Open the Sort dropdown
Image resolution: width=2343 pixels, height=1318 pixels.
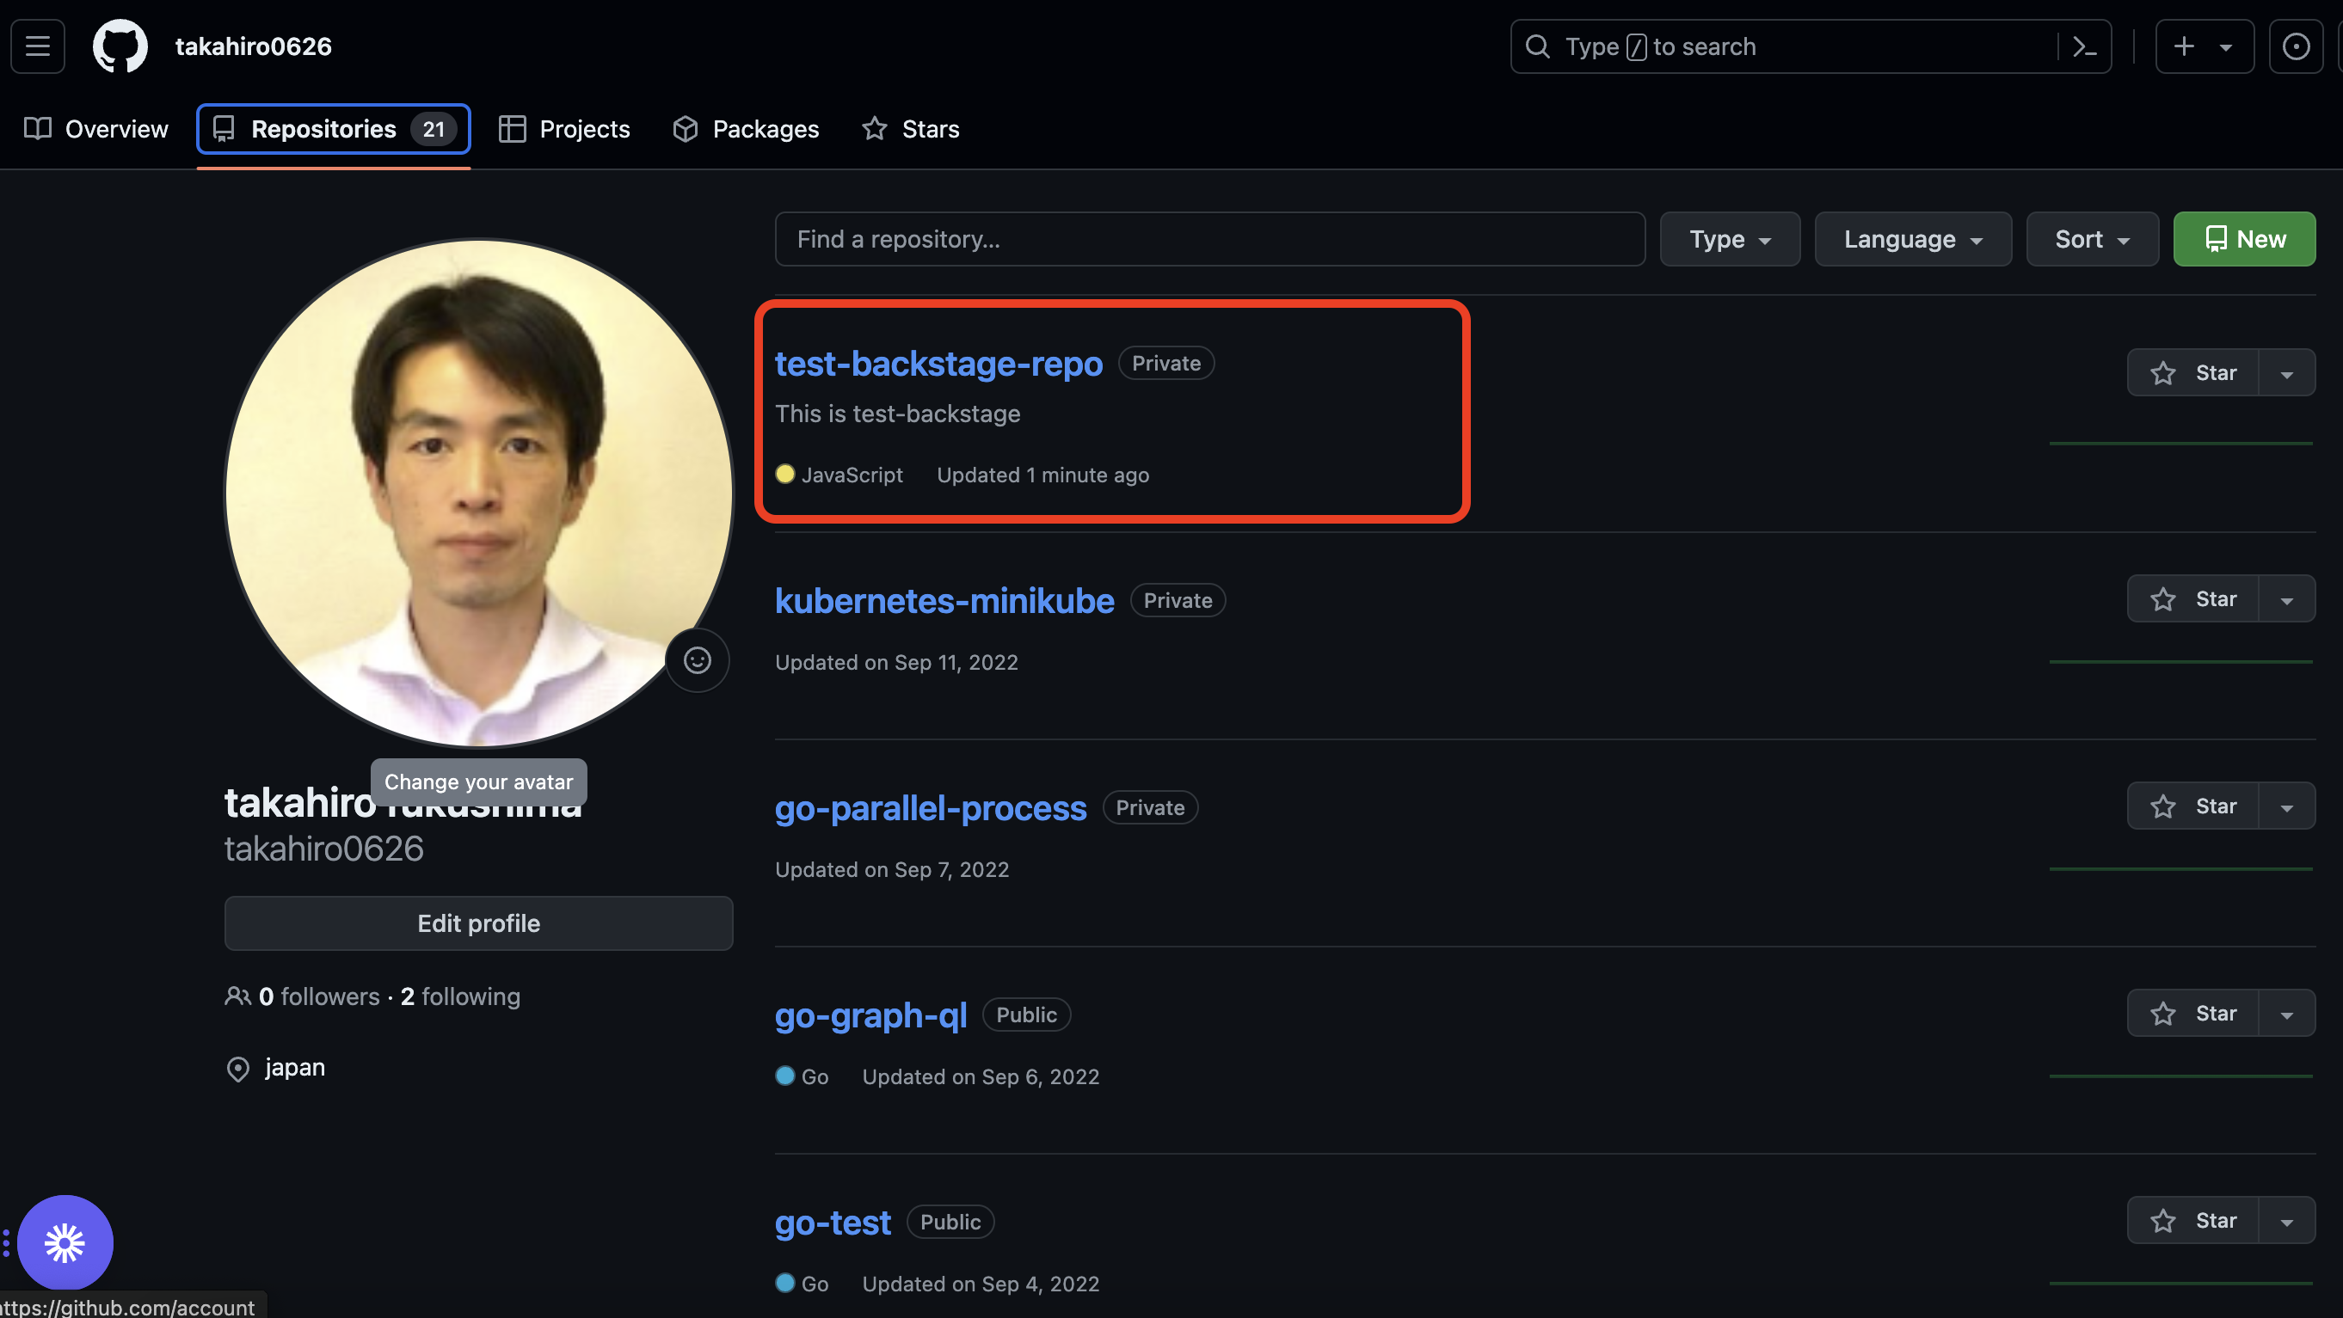tap(2091, 239)
